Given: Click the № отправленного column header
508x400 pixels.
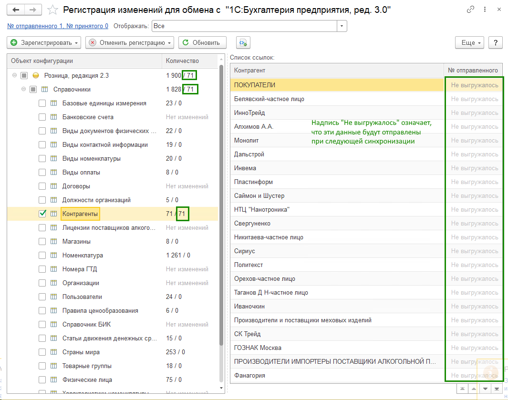Looking at the screenshot, I should 473,70.
